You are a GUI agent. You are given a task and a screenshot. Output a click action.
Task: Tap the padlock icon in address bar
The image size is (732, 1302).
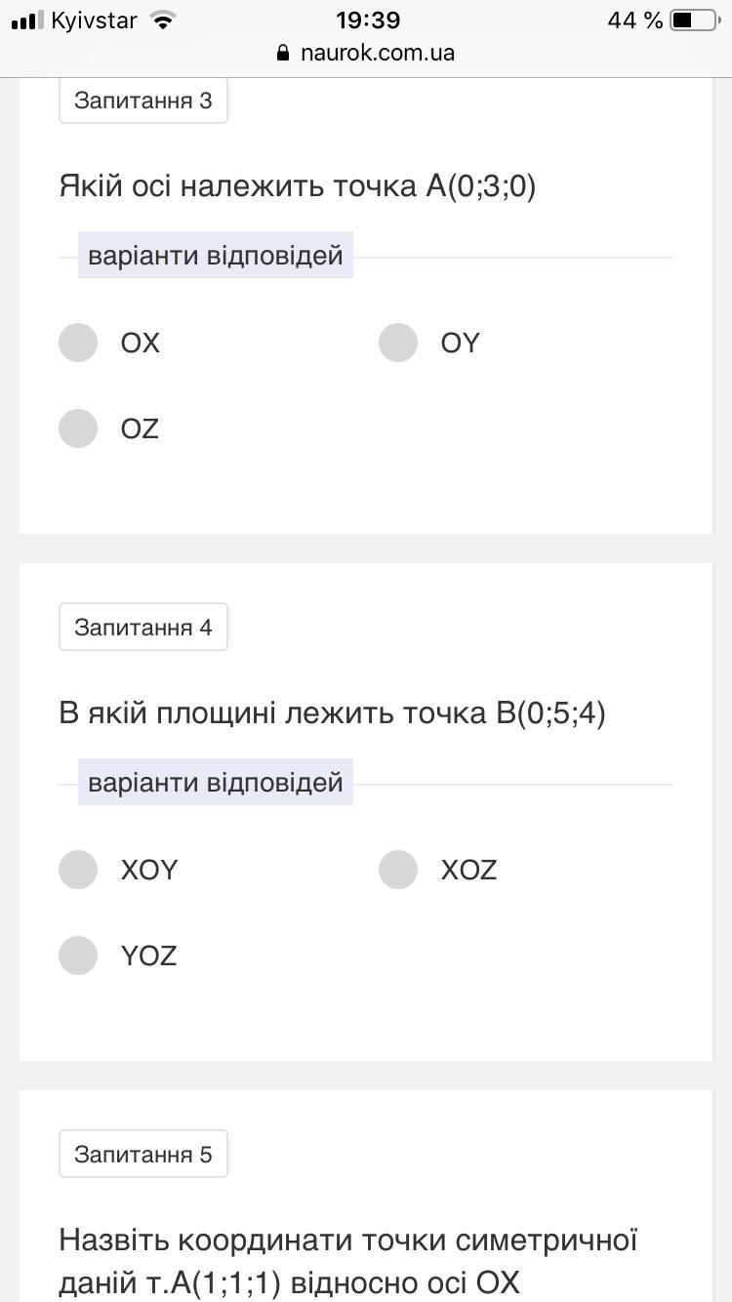284,53
